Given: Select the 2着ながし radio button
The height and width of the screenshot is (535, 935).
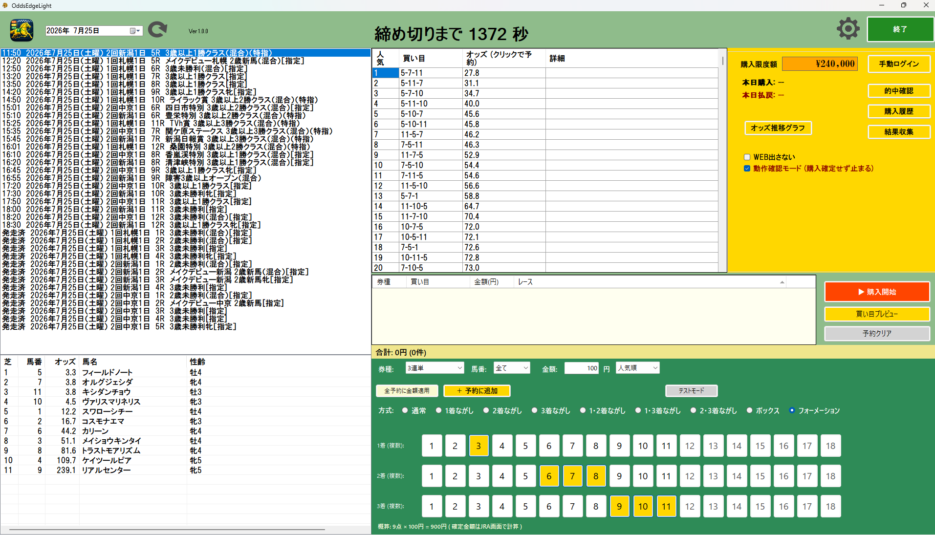Looking at the screenshot, I should click(486, 410).
